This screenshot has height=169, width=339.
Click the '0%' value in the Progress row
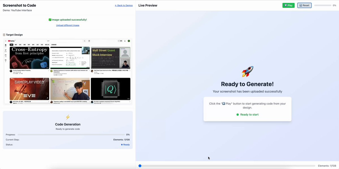pyautogui.click(x=128, y=135)
